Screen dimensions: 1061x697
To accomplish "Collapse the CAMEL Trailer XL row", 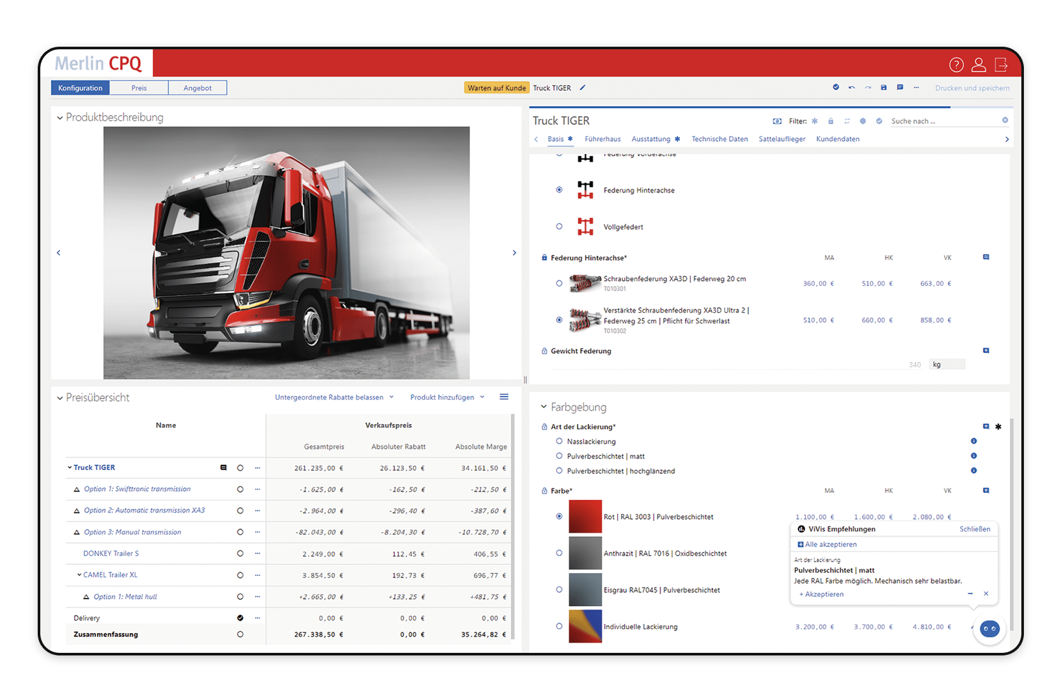I will click(79, 575).
